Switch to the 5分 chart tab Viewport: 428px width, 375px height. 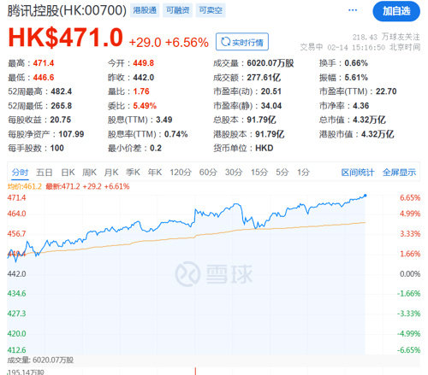282,173
